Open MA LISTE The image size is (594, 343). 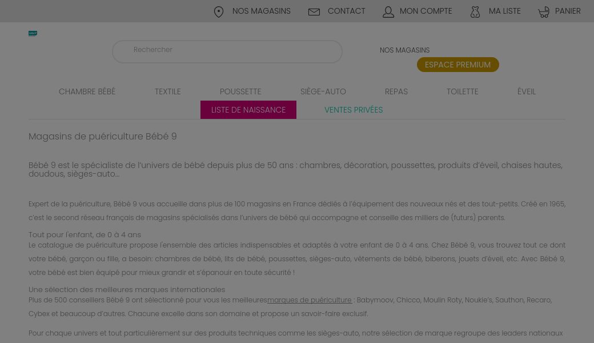504,11
